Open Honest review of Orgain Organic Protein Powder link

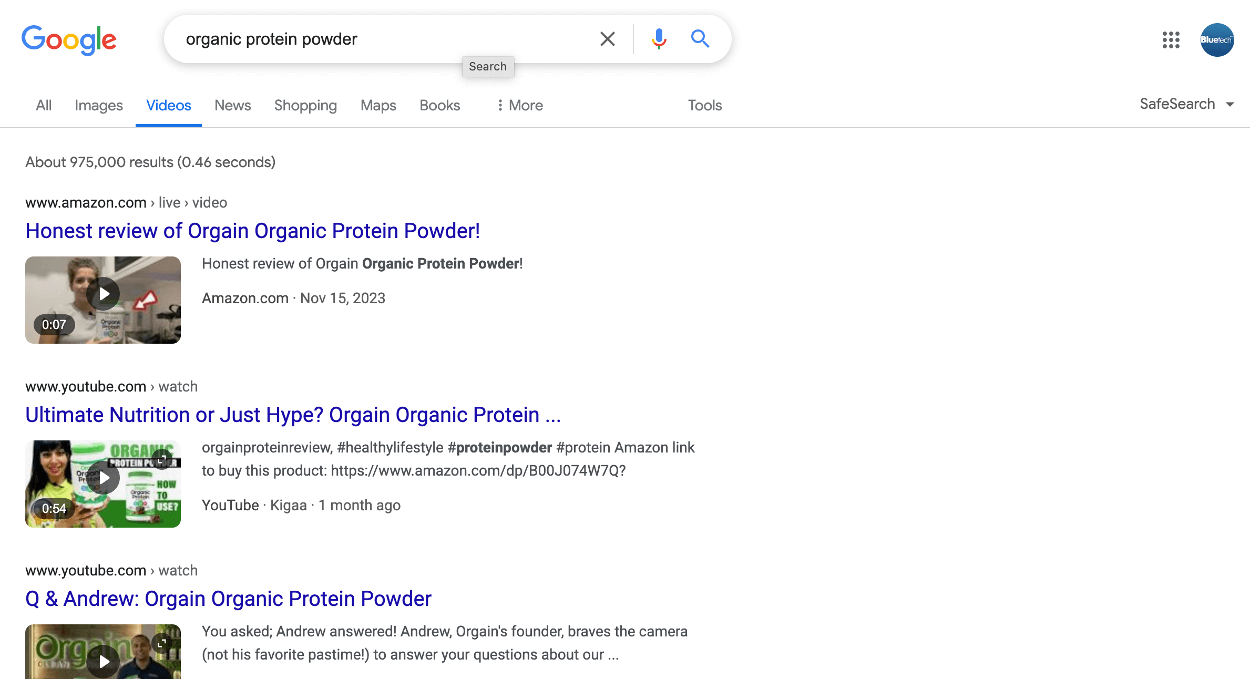click(x=252, y=230)
